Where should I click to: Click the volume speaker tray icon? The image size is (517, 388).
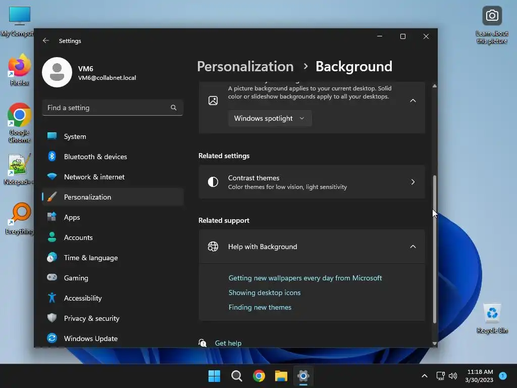pos(453,376)
